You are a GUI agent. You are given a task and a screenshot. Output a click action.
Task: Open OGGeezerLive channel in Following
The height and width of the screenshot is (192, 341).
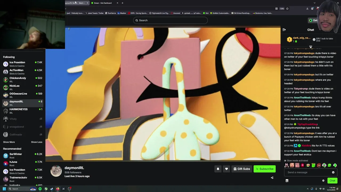coord(23,95)
